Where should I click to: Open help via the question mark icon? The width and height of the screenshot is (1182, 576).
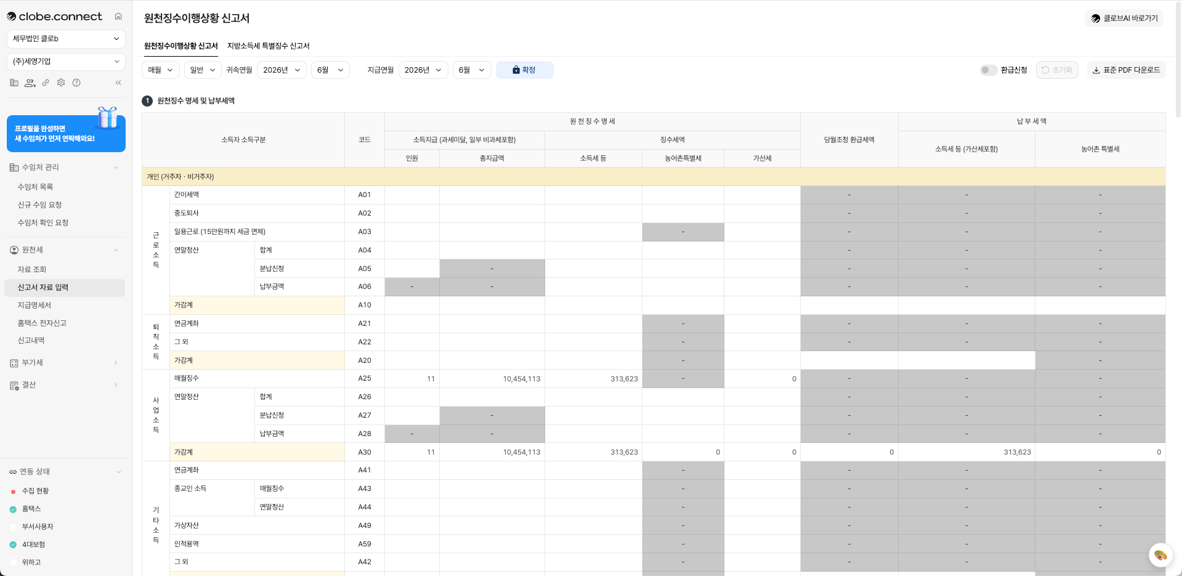(76, 83)
